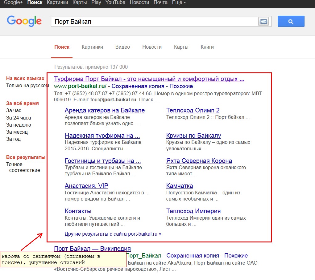
Task: Filter results by "За неделю"
Action: click(19, 125)
